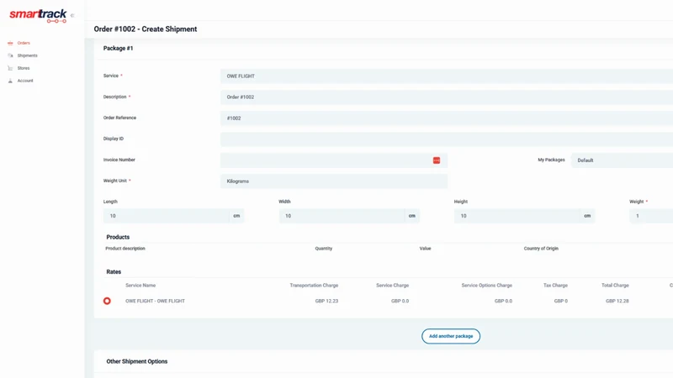Click the Weight Unit field label
The width and height of the screenshot is (673, 378).
[115, 181]
